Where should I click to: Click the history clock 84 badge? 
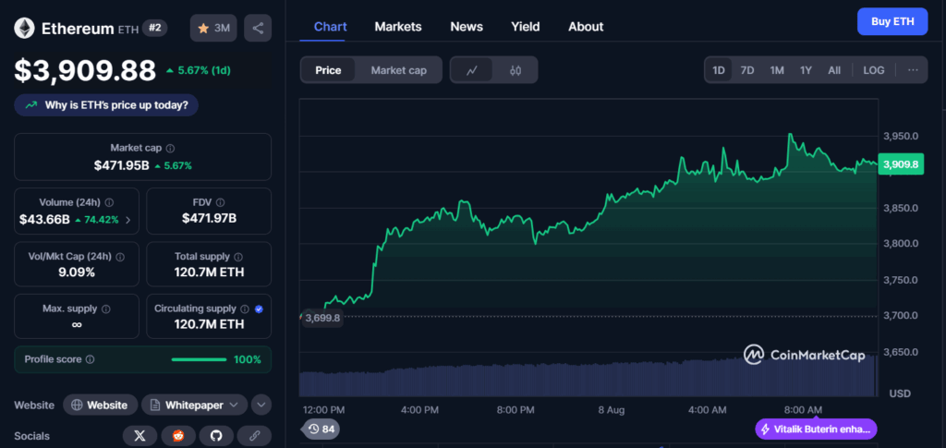tap(321, 430)
